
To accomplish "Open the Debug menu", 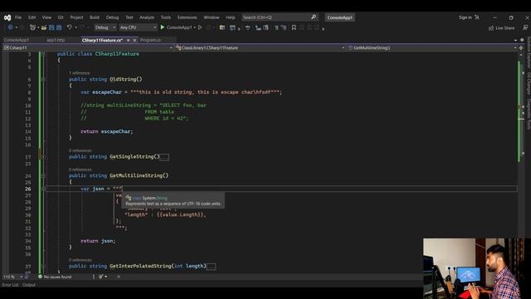I will [113, 17].
